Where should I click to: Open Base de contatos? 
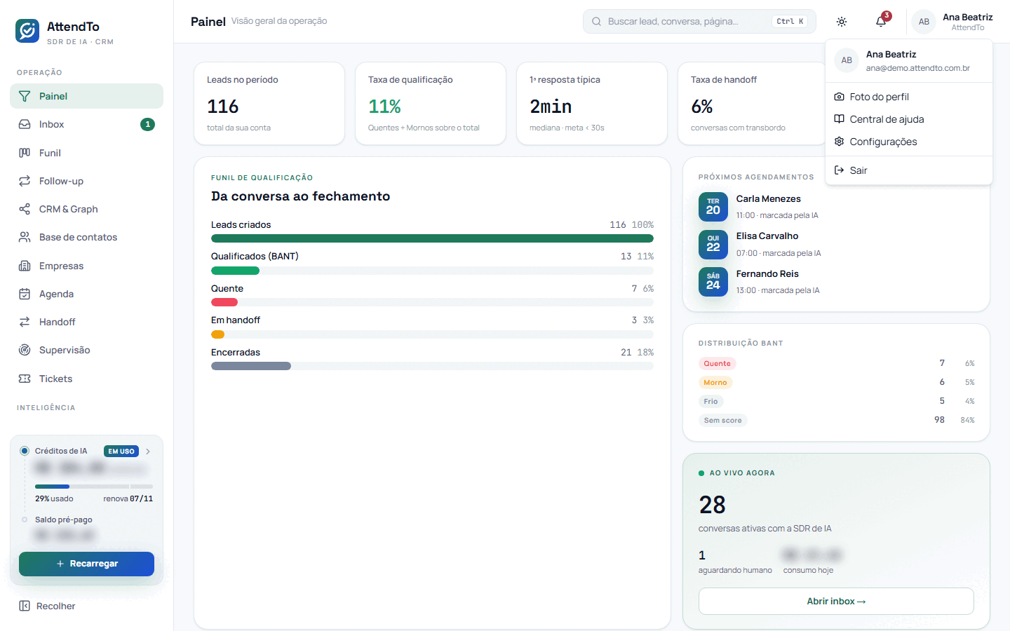point(86,237)
